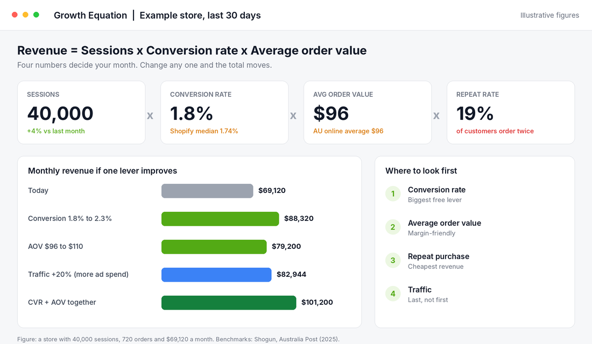The image size is (592, 344).
Task: Click the $88,320 value label
Action: click(x=299, y=219)
